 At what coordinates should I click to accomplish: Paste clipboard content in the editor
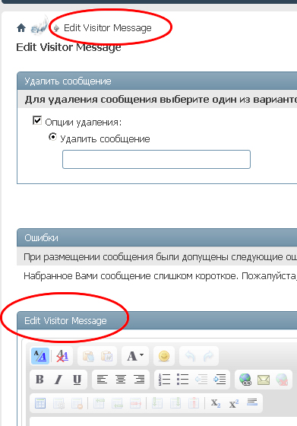[x=88, y=356]
